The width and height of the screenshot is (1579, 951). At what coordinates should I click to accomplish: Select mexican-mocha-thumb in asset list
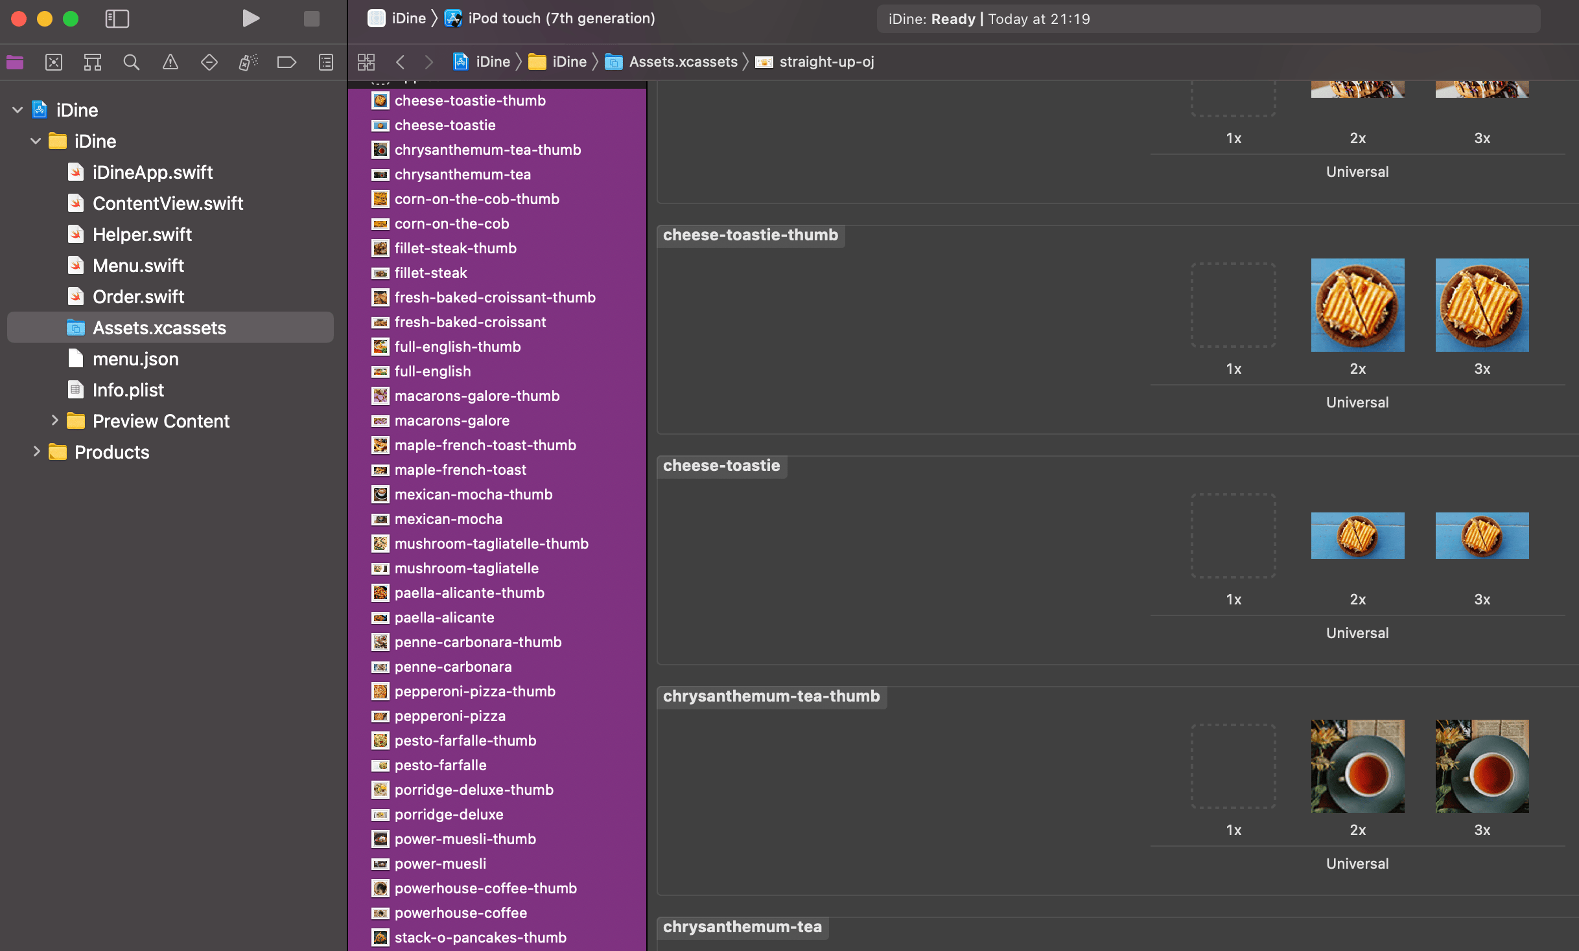point(473,494)
